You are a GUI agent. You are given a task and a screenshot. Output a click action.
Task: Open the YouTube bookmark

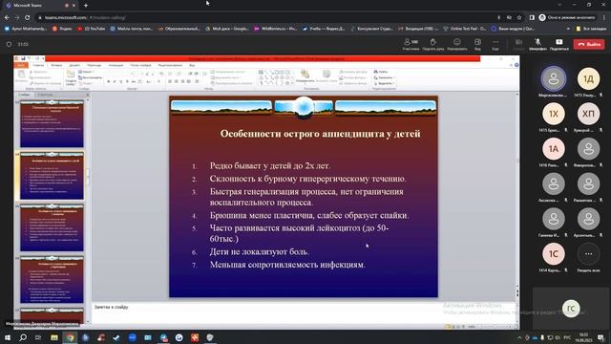point(92,29)
